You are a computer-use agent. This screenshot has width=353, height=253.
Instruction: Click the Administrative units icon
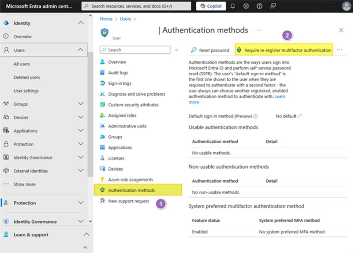[x=102, y=126]
